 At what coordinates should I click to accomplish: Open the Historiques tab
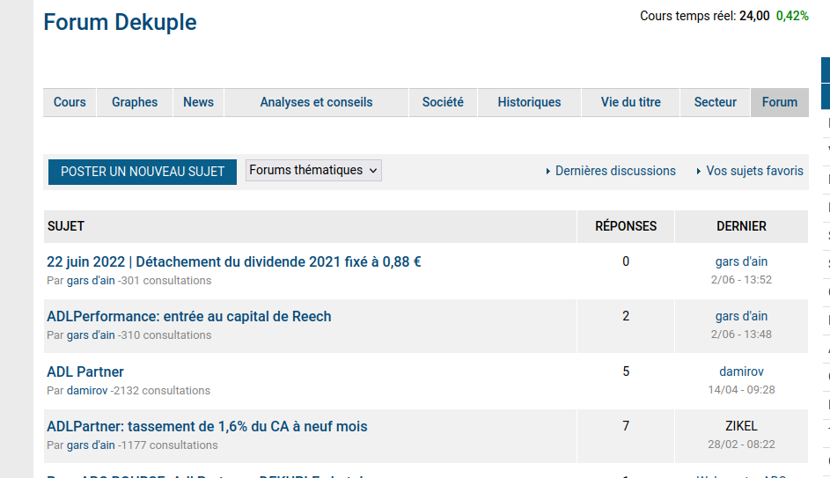click(x=529, y=102)
